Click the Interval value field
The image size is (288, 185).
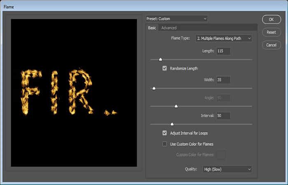click(223, 116)
